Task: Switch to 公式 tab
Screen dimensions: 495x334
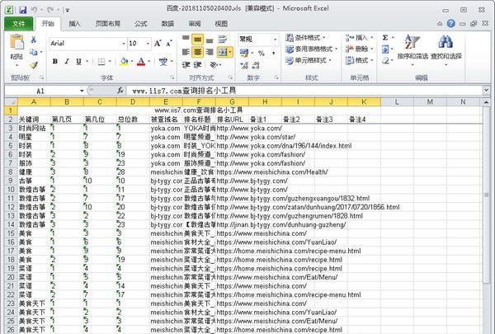Action: pos(141,24)
